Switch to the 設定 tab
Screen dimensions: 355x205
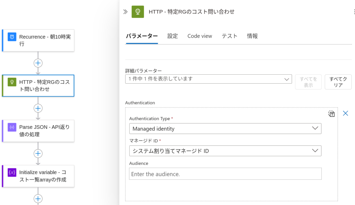[x=173, y=36]
